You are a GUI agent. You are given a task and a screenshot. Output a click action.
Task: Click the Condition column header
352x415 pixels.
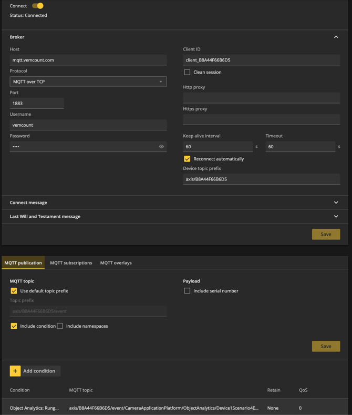pyautogui.click(x=19, y=390)
